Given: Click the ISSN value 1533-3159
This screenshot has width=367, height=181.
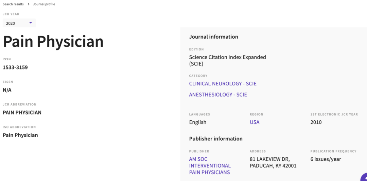Looking at the screenshot, I should 15,67.
